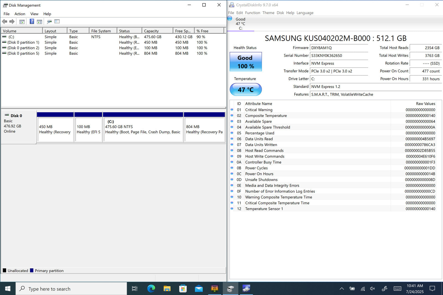
Task: Click the network icon in system tray
Action: (363, 289)
